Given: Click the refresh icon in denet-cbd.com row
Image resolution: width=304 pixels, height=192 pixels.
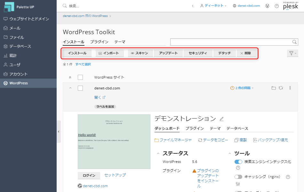Looking at the screenshot, I should tap(281, 88).
